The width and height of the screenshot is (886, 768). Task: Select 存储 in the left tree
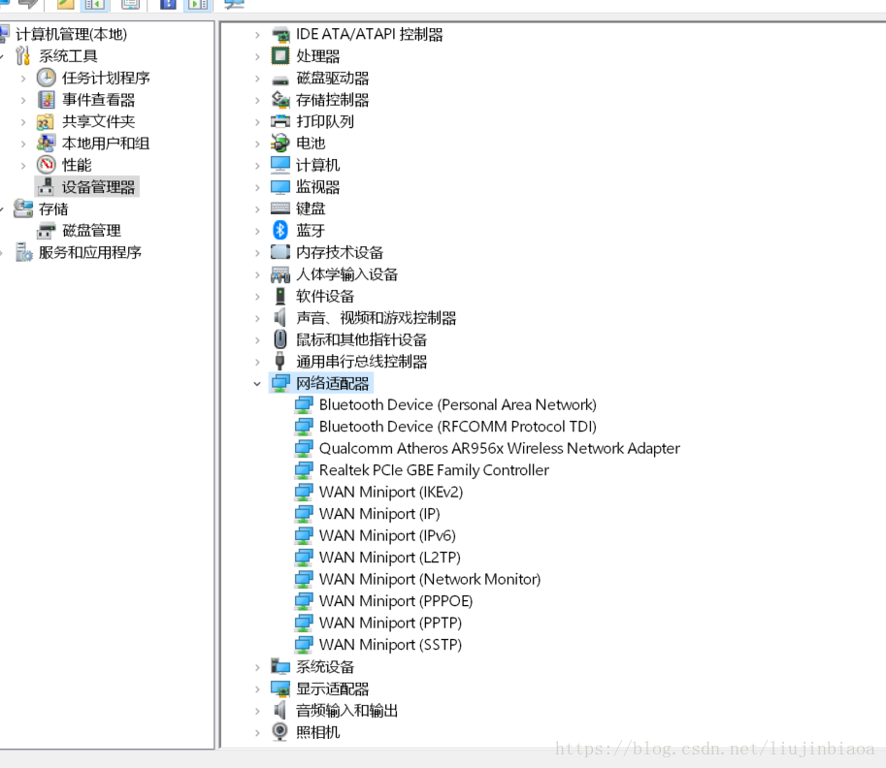53,208
